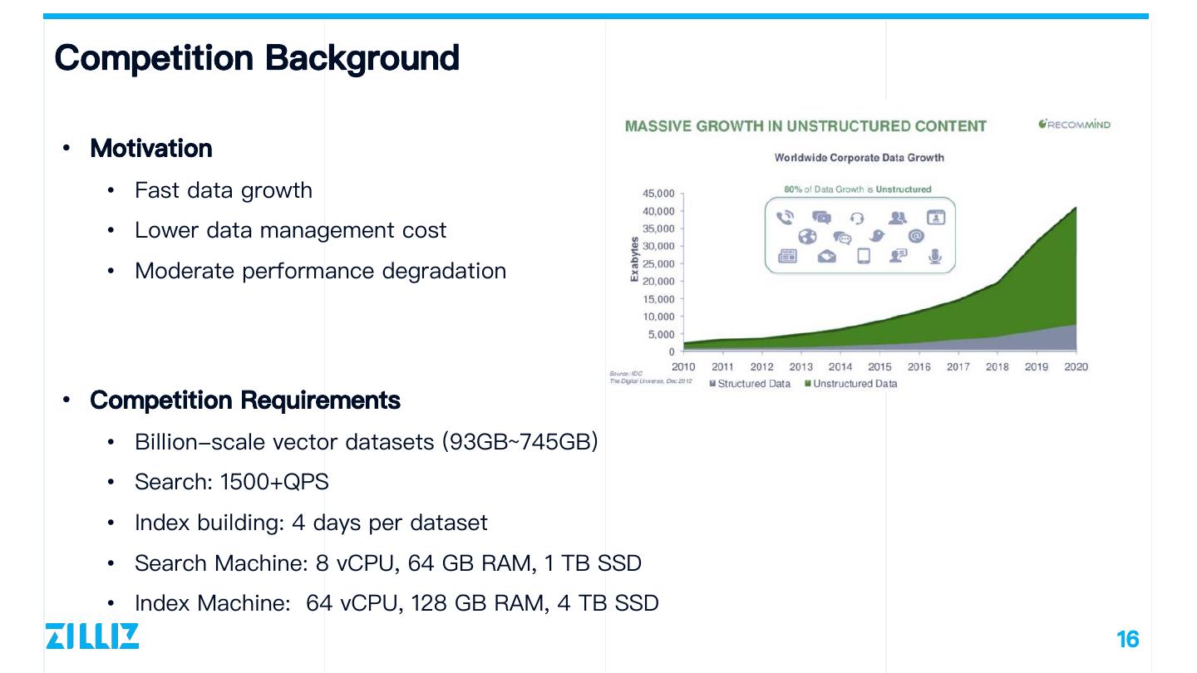Click the tablet device icon
Image resolution: width=1197 pixels, height=673 pixels.
click(863, 256)
